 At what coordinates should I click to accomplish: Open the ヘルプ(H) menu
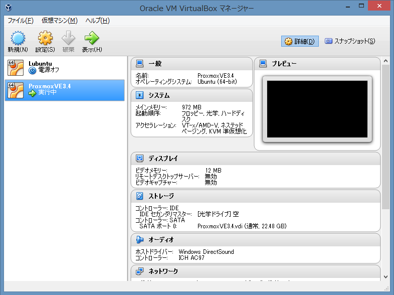[x=97, y=21]
